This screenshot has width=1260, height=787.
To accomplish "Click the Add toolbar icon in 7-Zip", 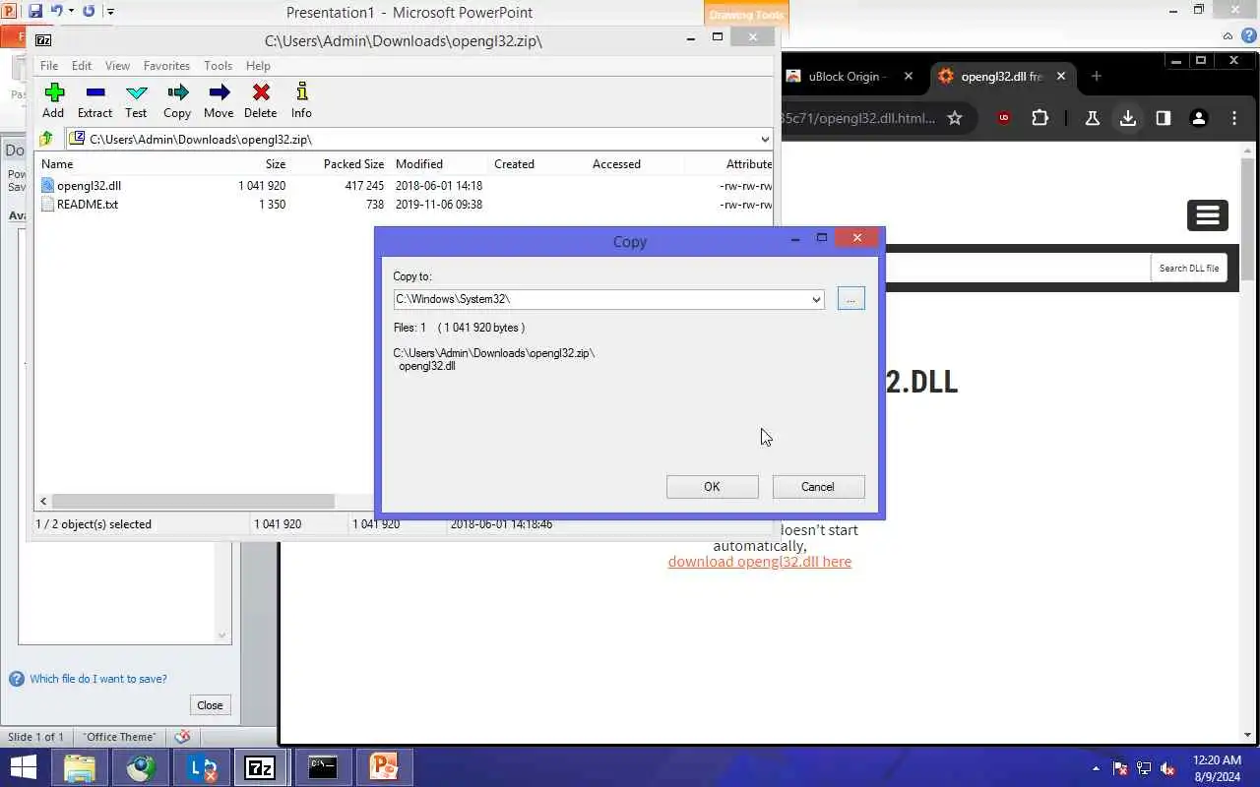I will click(x=53, y=100).
